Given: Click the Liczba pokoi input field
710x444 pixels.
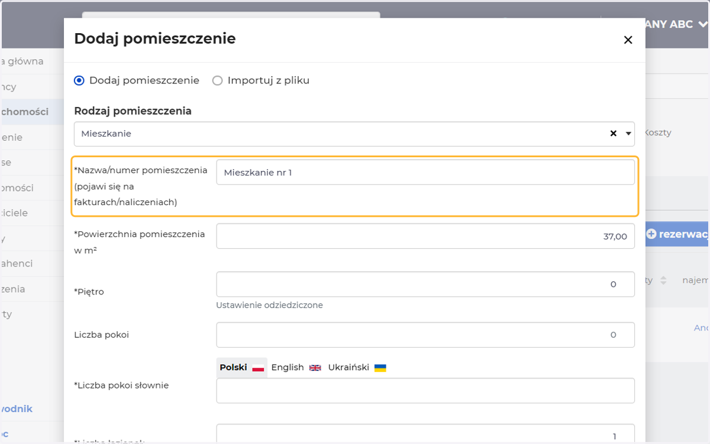Looking at the screenshot, I should (425, 335).
